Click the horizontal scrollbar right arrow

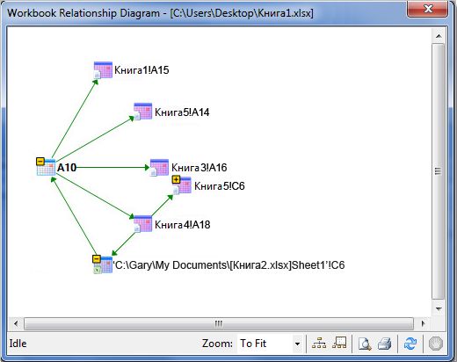pos(423,323)
